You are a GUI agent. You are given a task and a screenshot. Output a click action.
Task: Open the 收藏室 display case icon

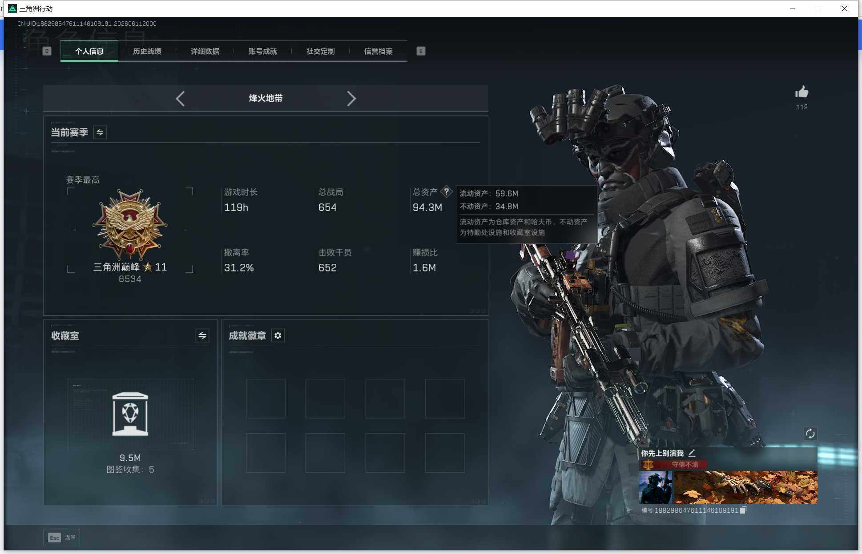coord(130,414)
